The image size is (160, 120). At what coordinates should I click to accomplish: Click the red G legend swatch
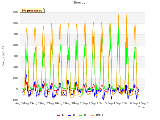click(58, 115)
